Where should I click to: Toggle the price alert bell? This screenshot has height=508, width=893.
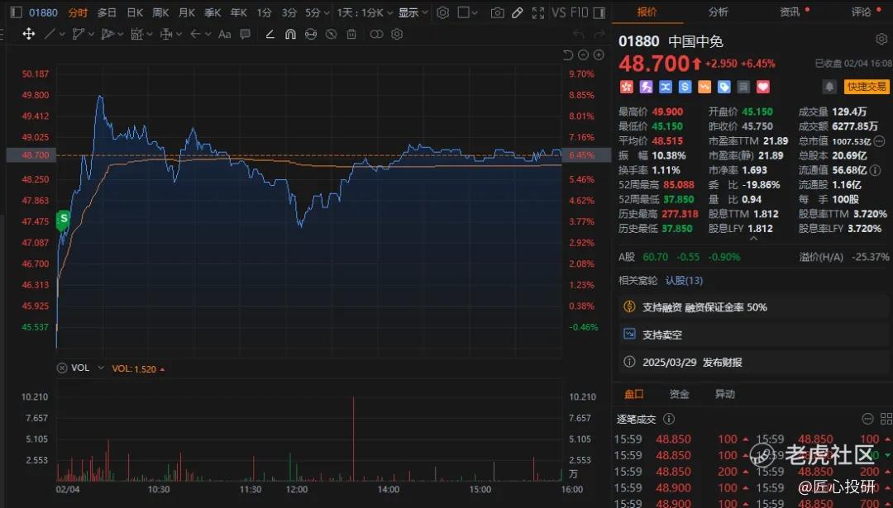coord(830,87)
